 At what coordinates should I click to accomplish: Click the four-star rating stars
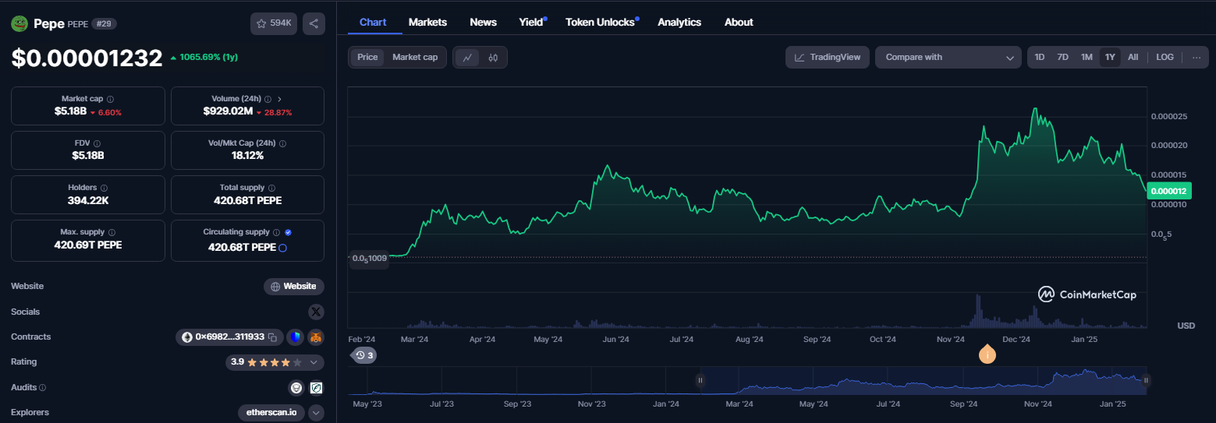point(275,362)
